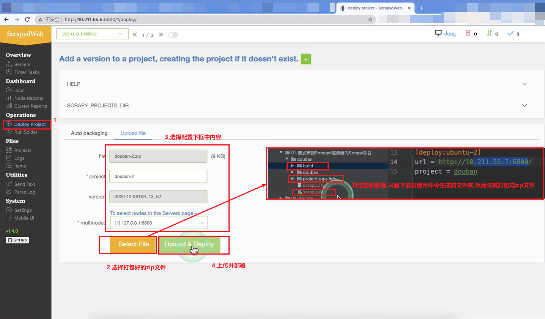Switch to the Auto packaging tab
This screenshot has width=545, height=319.
click(89, 133)
